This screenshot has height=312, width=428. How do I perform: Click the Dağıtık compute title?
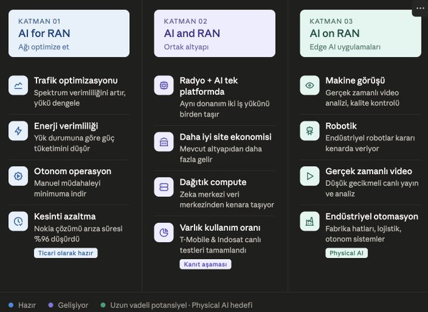[x=213, y=182]
